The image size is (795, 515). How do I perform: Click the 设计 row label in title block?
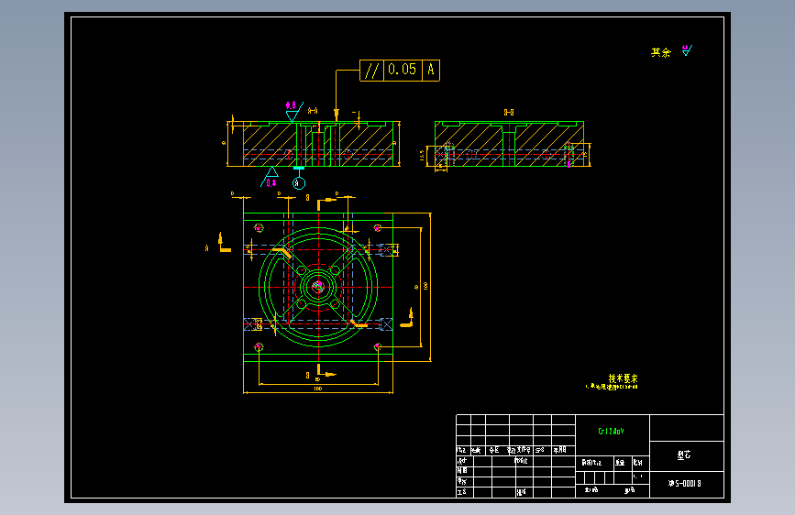pyautogui.click(x=462, y=461)
